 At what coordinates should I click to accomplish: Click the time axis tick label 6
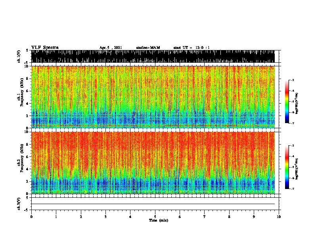[180, 217]
